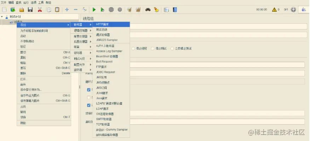Click the Ramp-up time input field
Screen dimensions: 310x141
click(x=217, y=73)
